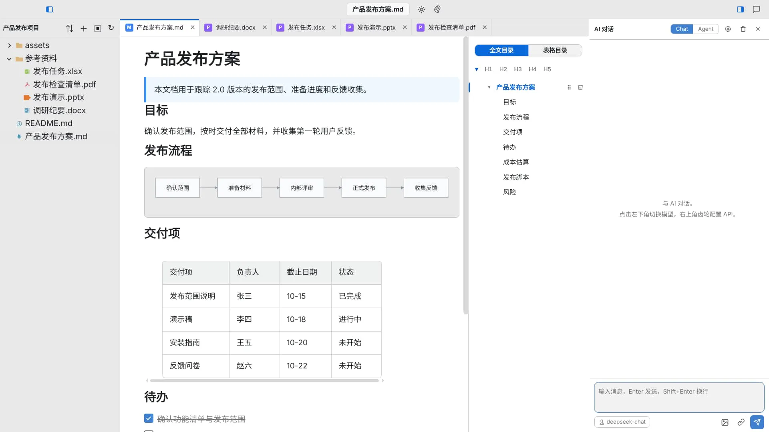
Task: Click the refresh file tree icon
Action: tap(111, 28)
